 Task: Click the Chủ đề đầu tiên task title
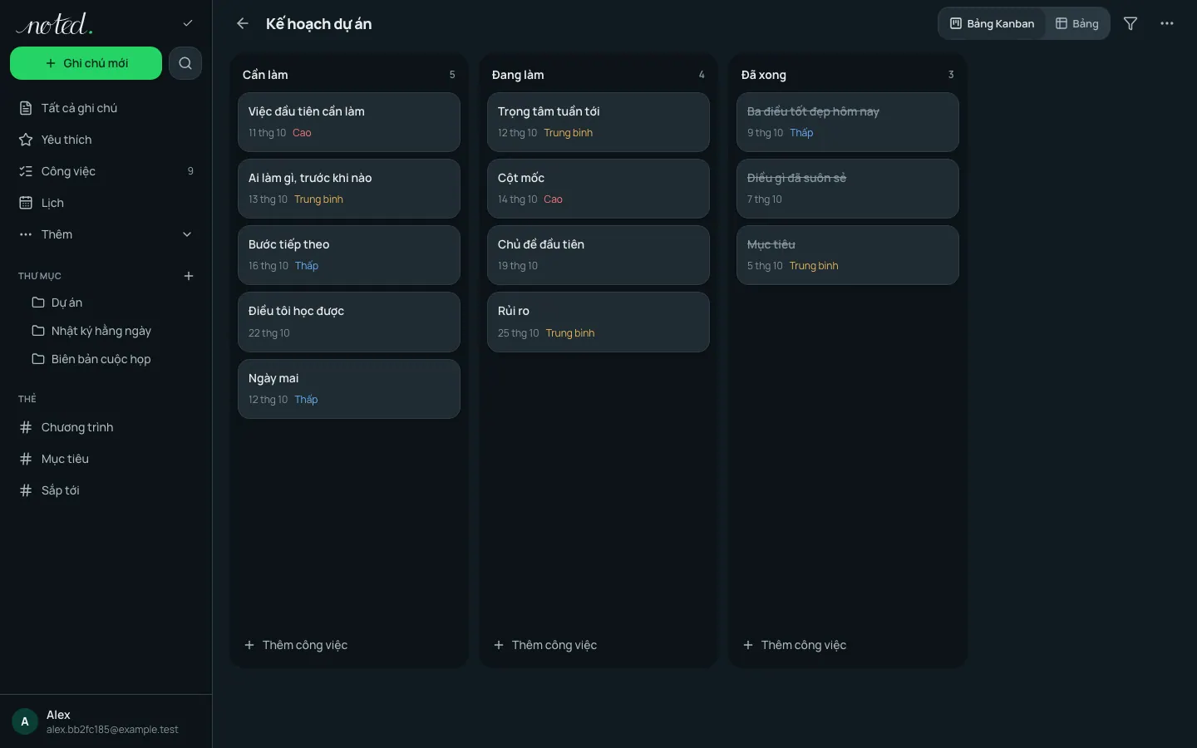point(541,244)
